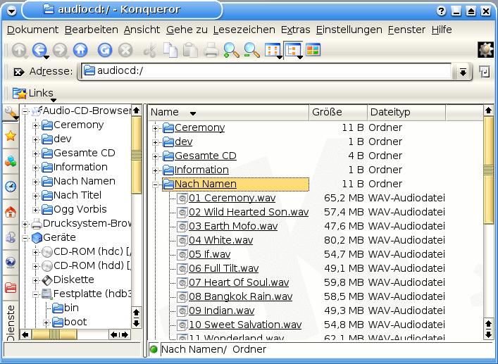
Task: Open the Links bookmark toolbar folder
Action: (32, 93)
